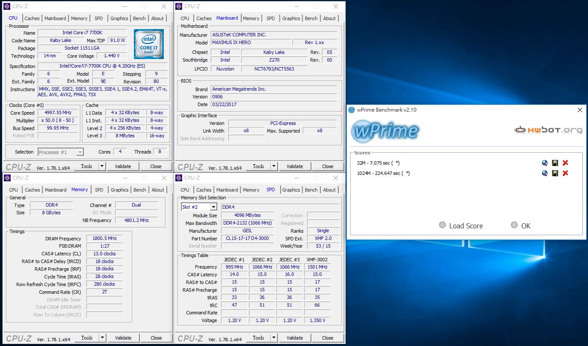Expand Tools arrow in Memory tab window

coord(102,338)
